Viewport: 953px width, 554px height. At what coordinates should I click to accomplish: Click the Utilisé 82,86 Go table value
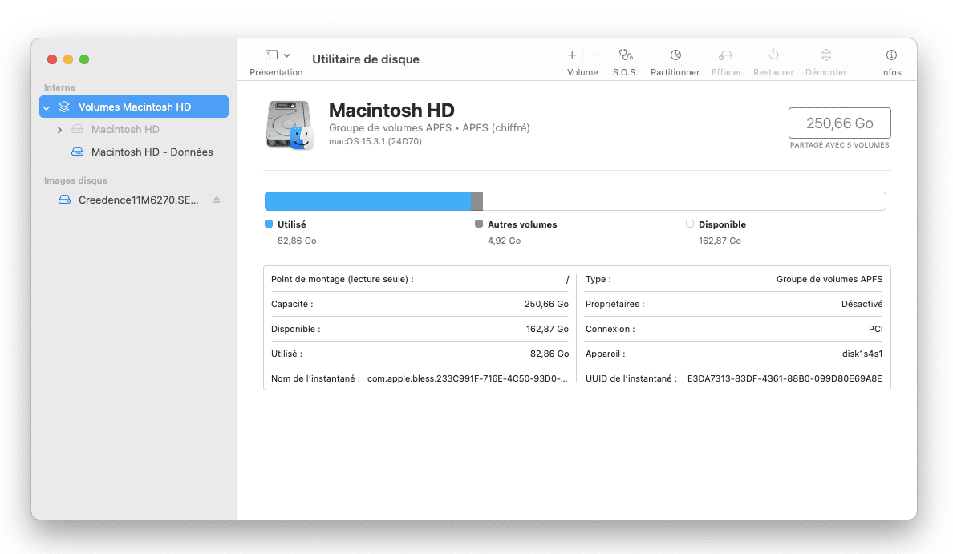click(549, 354)
